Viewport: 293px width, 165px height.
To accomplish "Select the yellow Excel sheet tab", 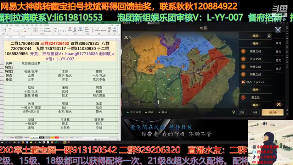I will (x=52, y=137).
